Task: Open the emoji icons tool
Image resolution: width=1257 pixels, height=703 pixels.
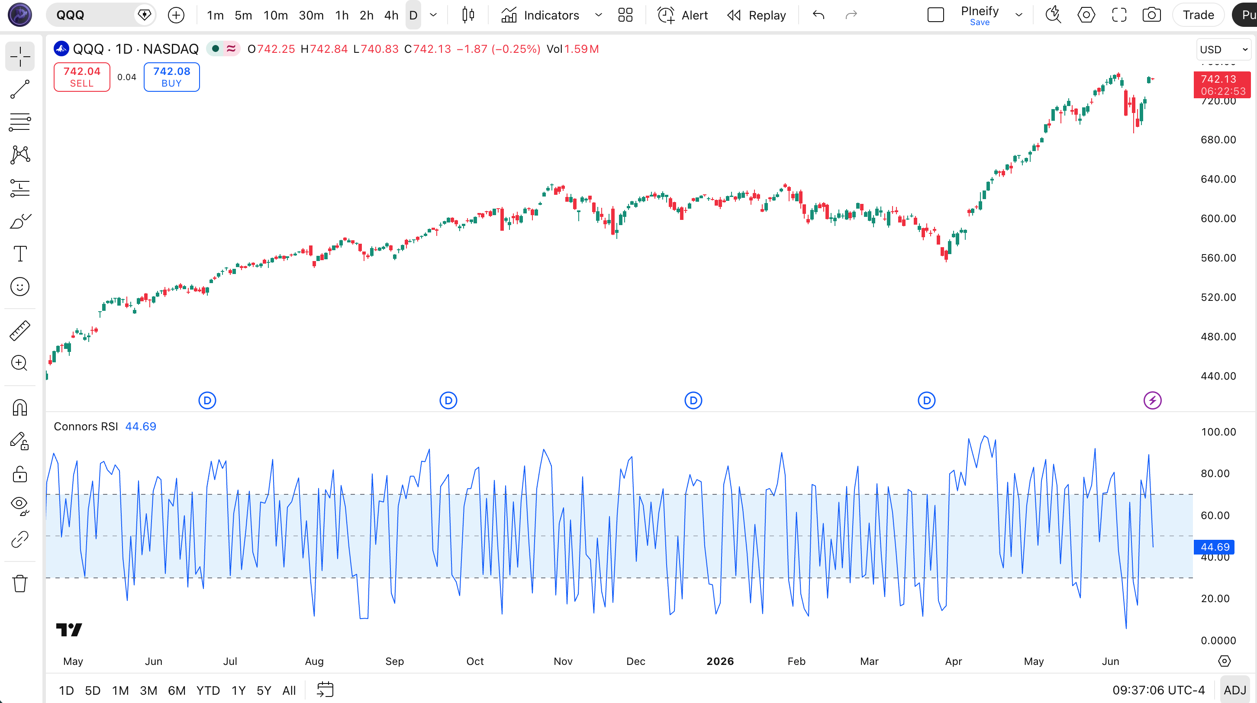Action: tap(20, 287)
